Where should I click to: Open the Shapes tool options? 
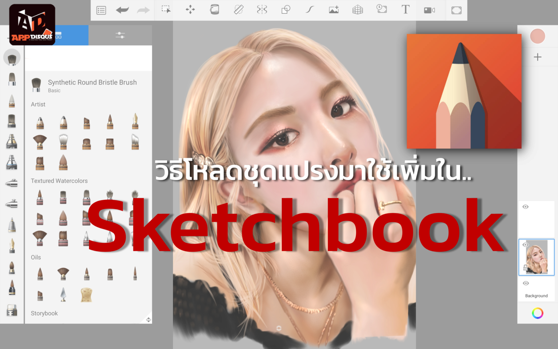tap(286, 10)
